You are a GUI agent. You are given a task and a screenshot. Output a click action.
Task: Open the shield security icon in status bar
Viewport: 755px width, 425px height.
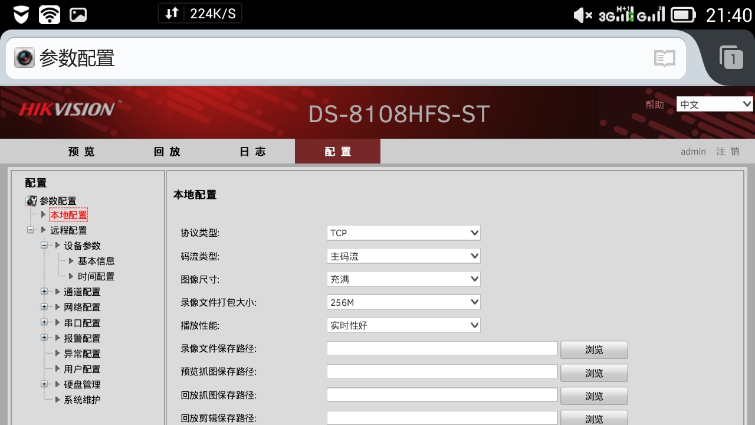tap(22, 15)
